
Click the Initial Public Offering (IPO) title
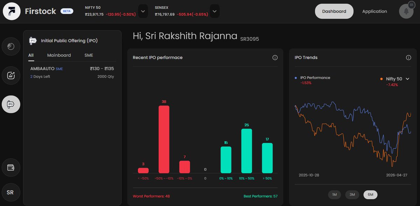pos(69,41)
